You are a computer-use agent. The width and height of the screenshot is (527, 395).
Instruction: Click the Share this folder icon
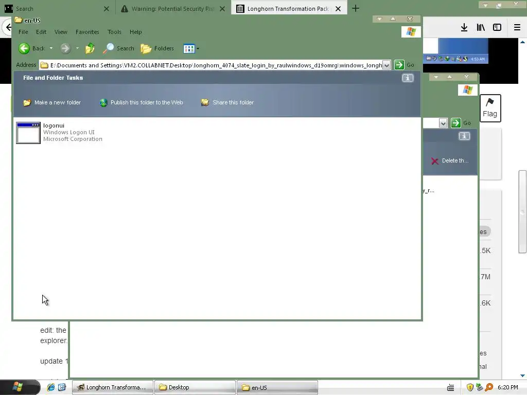[205, 102]
